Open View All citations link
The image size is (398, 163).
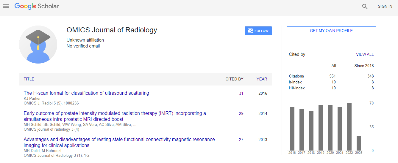point(365,54)
